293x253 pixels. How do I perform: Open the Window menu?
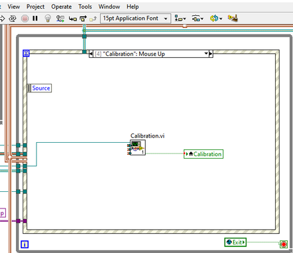[109, 7]
